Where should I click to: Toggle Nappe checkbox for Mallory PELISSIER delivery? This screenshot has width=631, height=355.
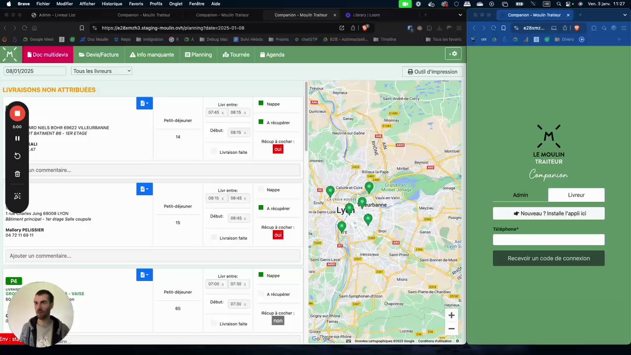pyautogui.click(x=261, y=189)
